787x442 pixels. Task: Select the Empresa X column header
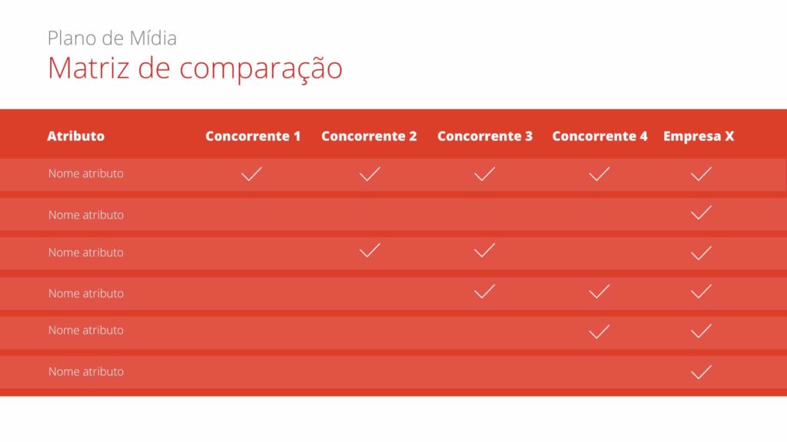pos(699,137)
